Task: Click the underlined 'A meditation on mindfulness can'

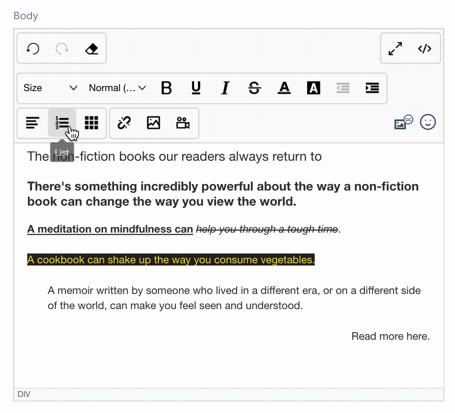Action: 110,229
